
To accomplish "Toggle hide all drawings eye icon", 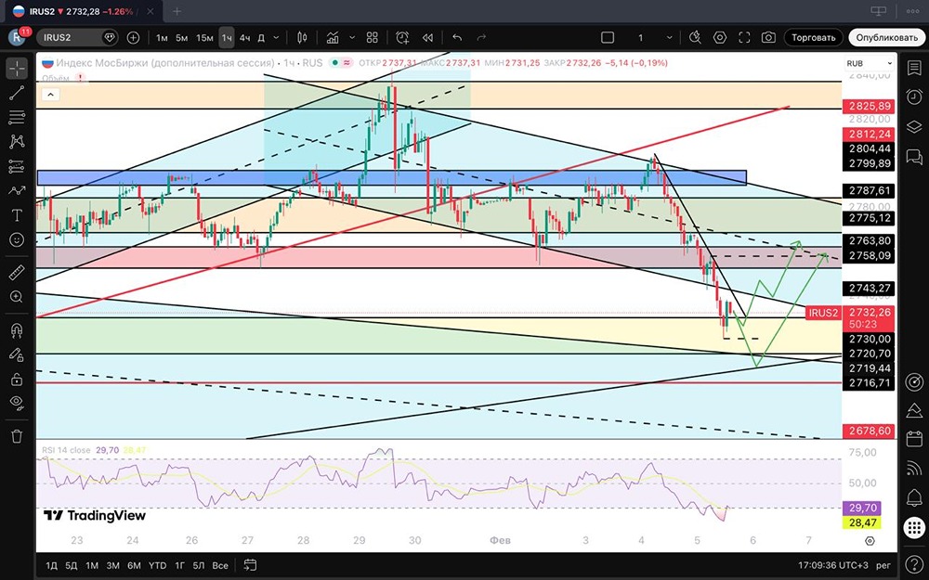I will pyautogui.click(x=17, y=403).
